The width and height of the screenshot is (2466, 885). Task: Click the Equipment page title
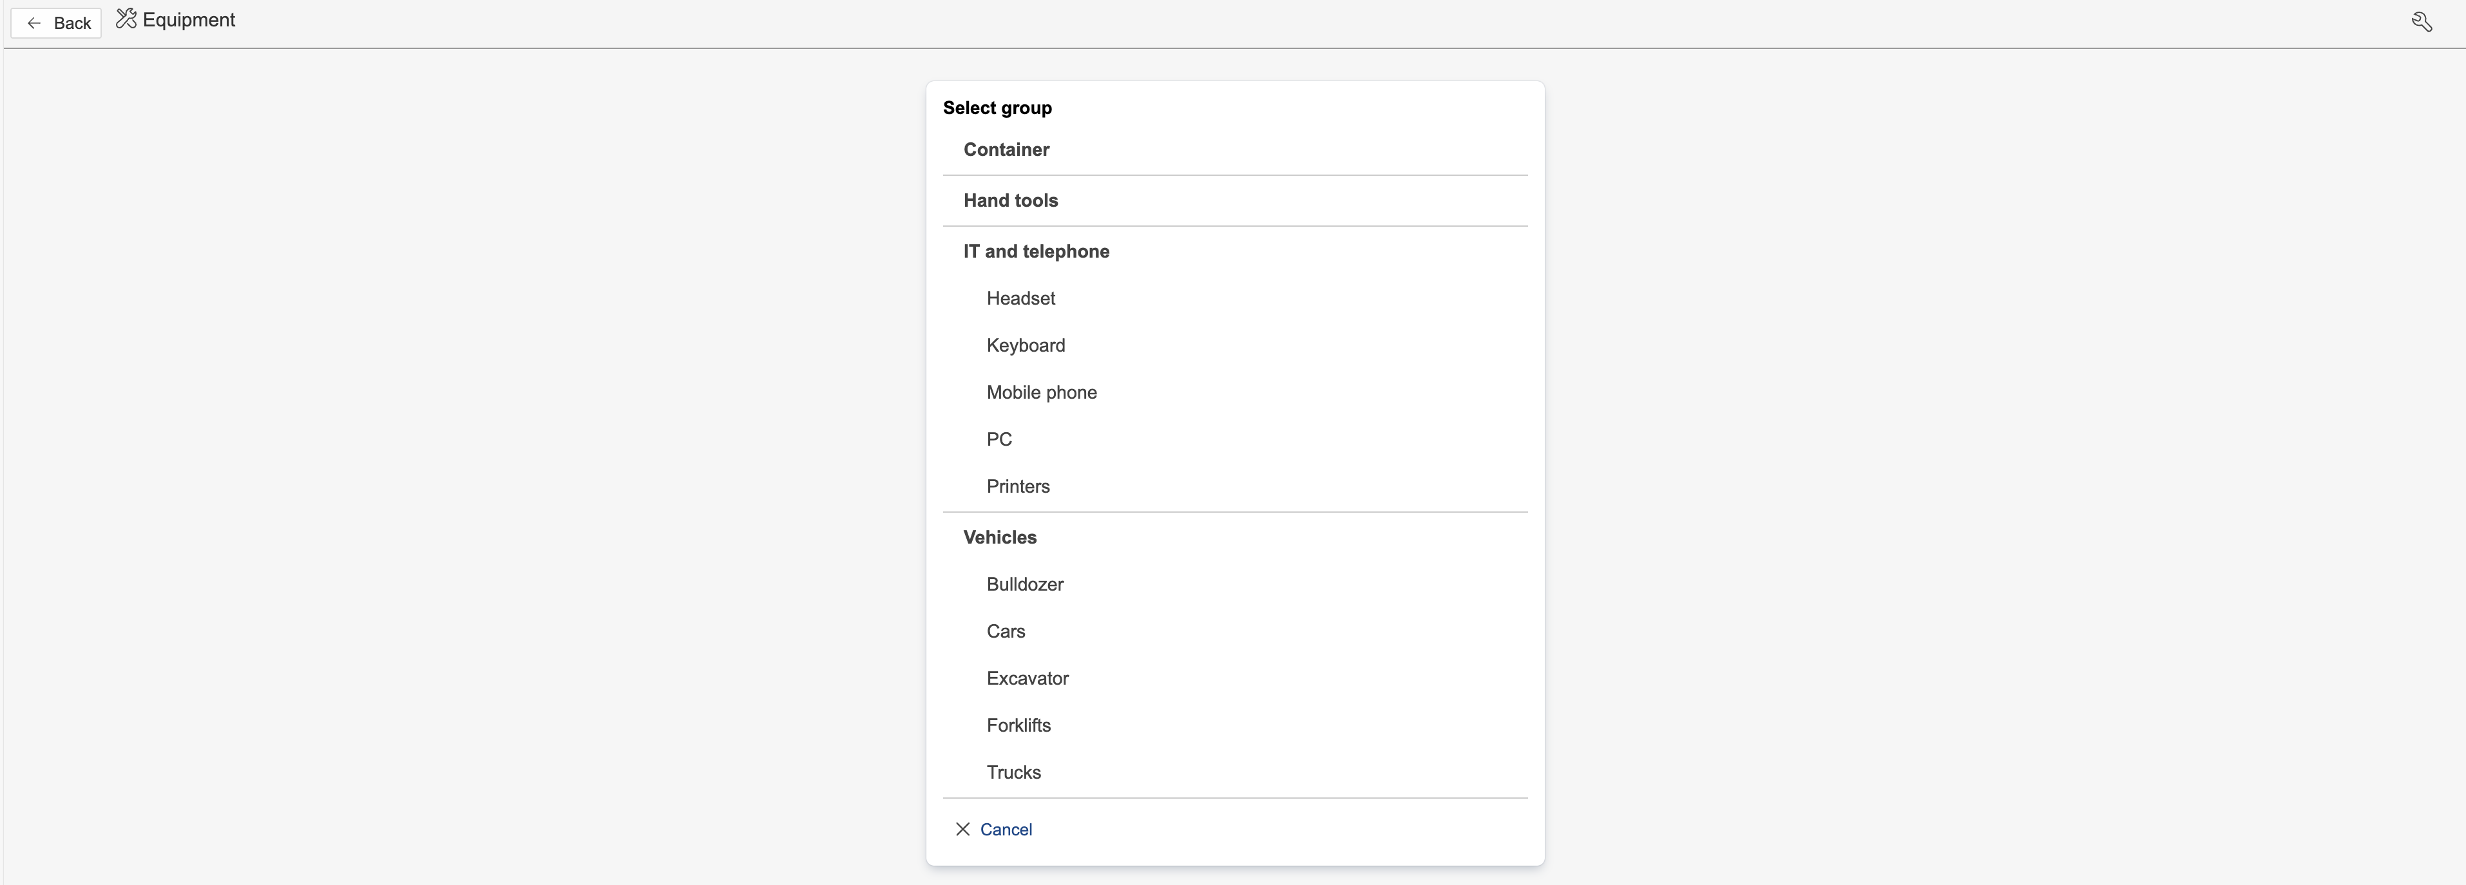click(189, 20)
